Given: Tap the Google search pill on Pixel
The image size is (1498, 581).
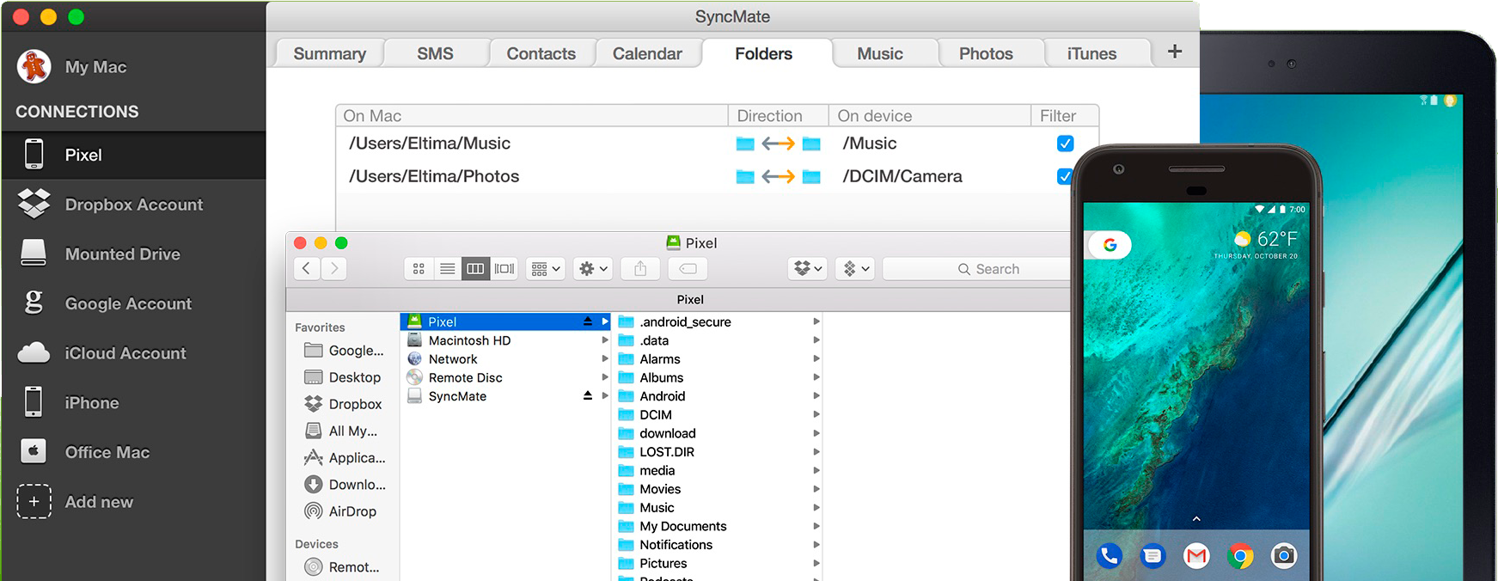Looking at the screenshot, I should pos(1109,245).
